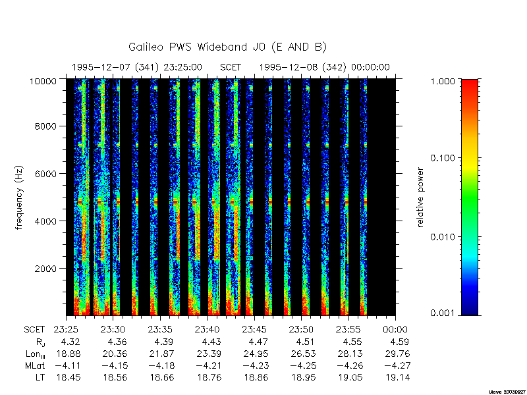
Task: Click the Uiowa stamp in bottom corner
Action: point(507,392)
